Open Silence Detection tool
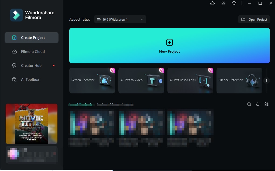This screenshot has width=275, height=171. (239, 81)
